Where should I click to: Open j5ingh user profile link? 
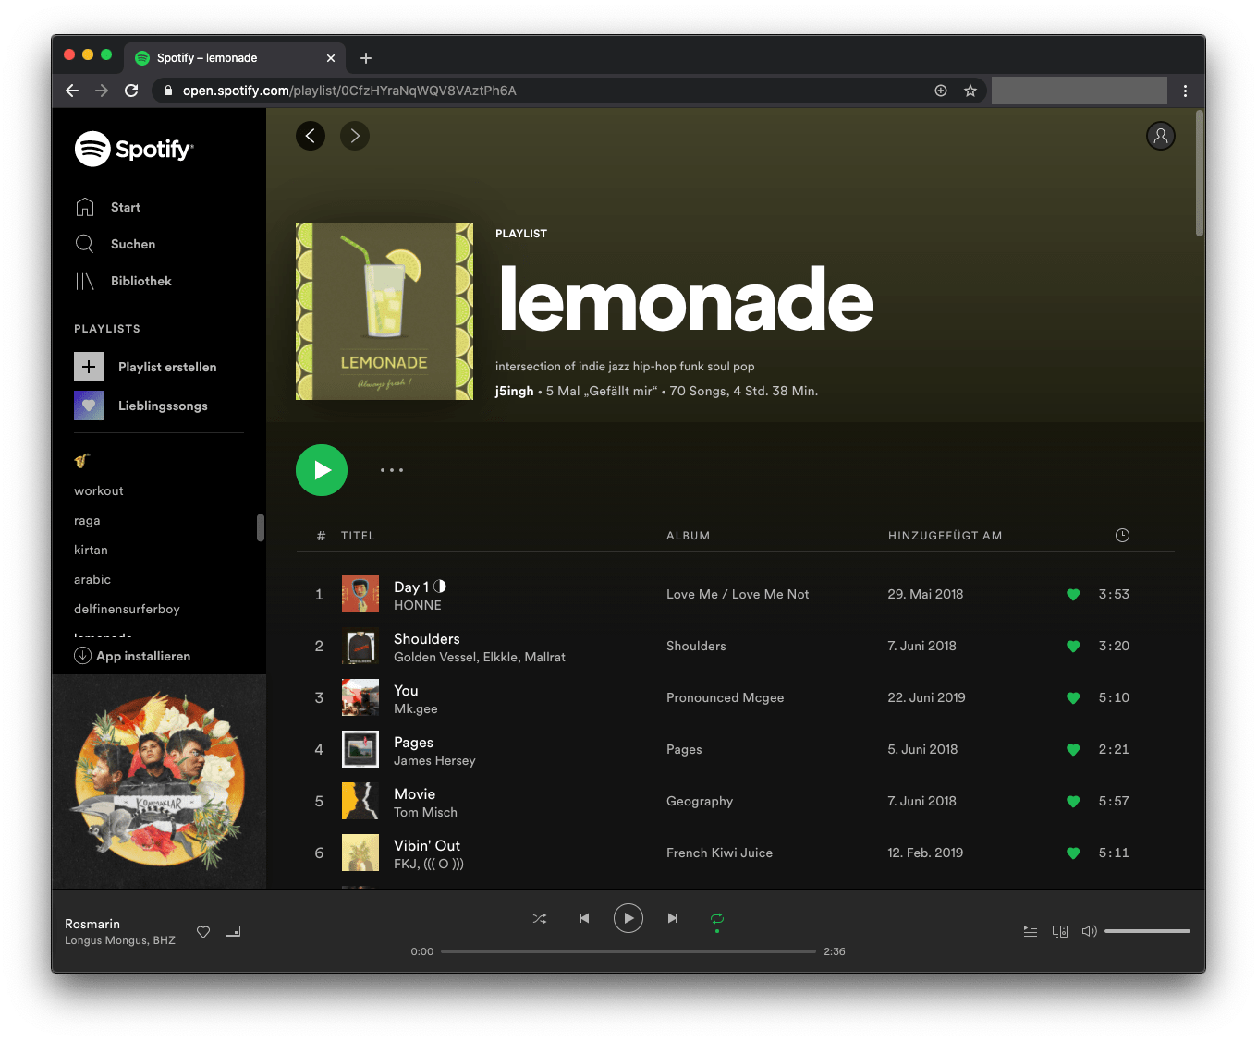[x=514, y=391]
